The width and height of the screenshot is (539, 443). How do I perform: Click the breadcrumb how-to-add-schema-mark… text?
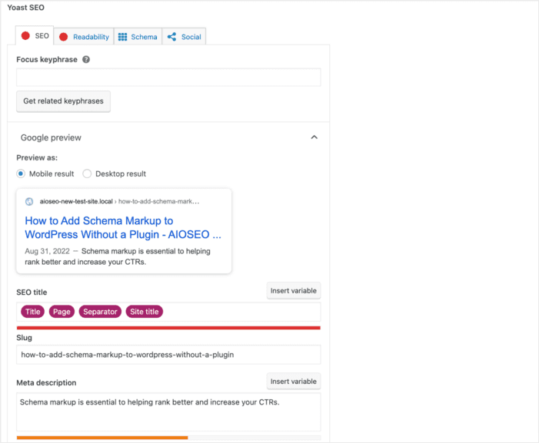[159, 201]
